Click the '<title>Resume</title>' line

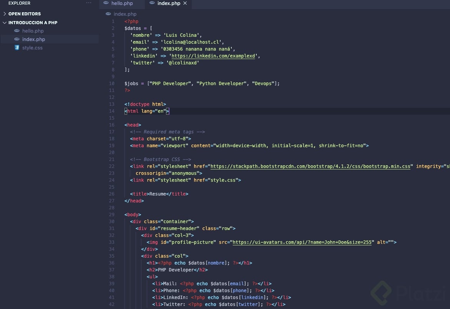click(159, 194)
